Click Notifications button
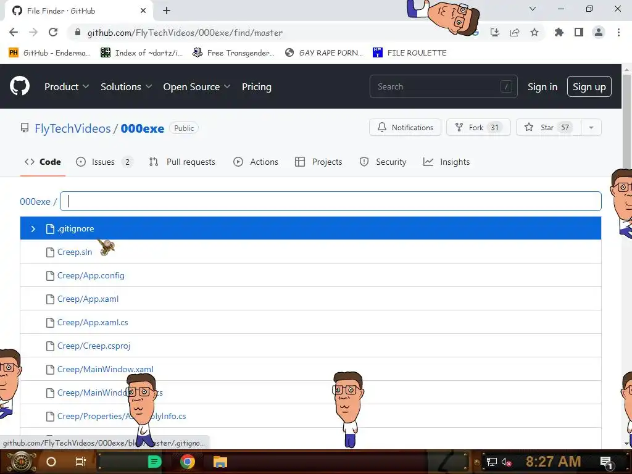This screenshot has height=474, width=632. point(405,127)
